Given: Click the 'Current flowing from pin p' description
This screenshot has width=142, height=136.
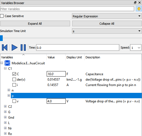Looking at the screenshot, I should tap(111, 85).
